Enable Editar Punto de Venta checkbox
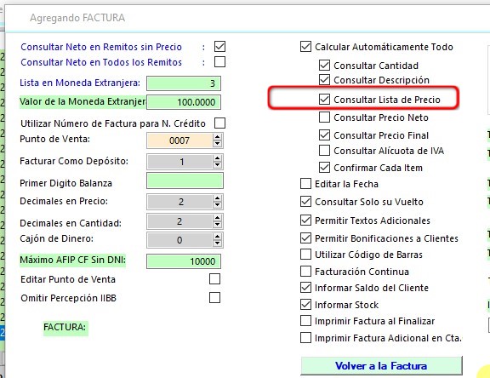This screenshot has height=378, width=490. point(214,279)
